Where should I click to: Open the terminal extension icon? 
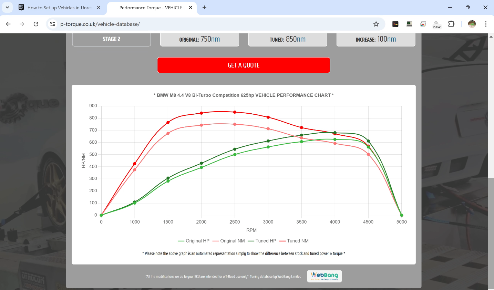[x=395, y=24]
